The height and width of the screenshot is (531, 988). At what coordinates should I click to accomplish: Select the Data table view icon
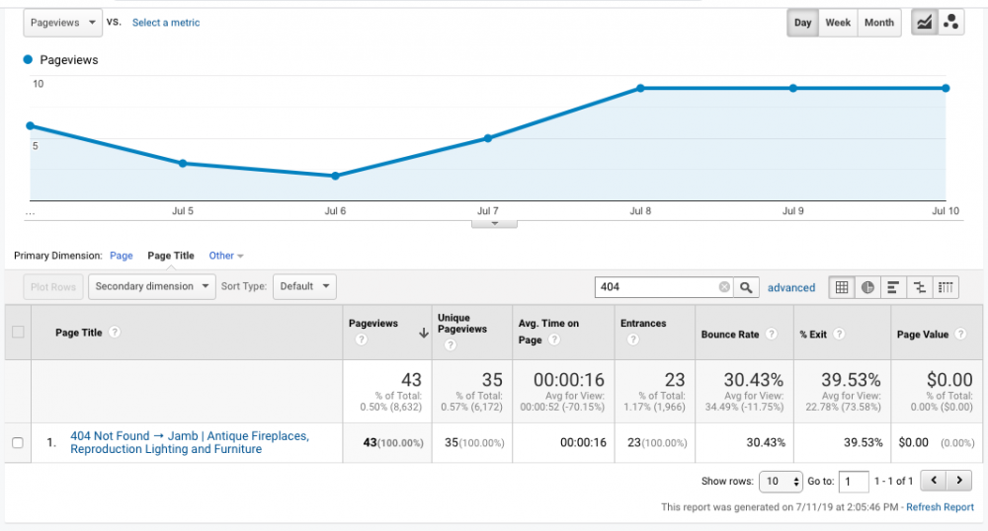(842, 287)
